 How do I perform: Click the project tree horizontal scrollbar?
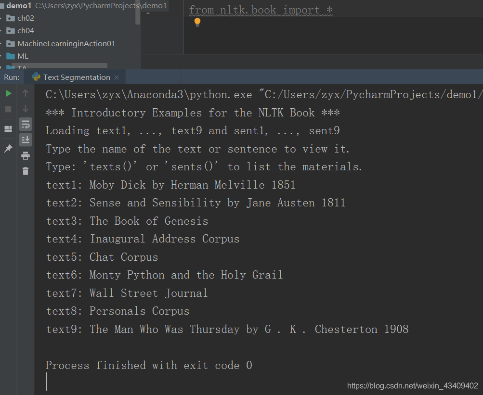point(59,65)
